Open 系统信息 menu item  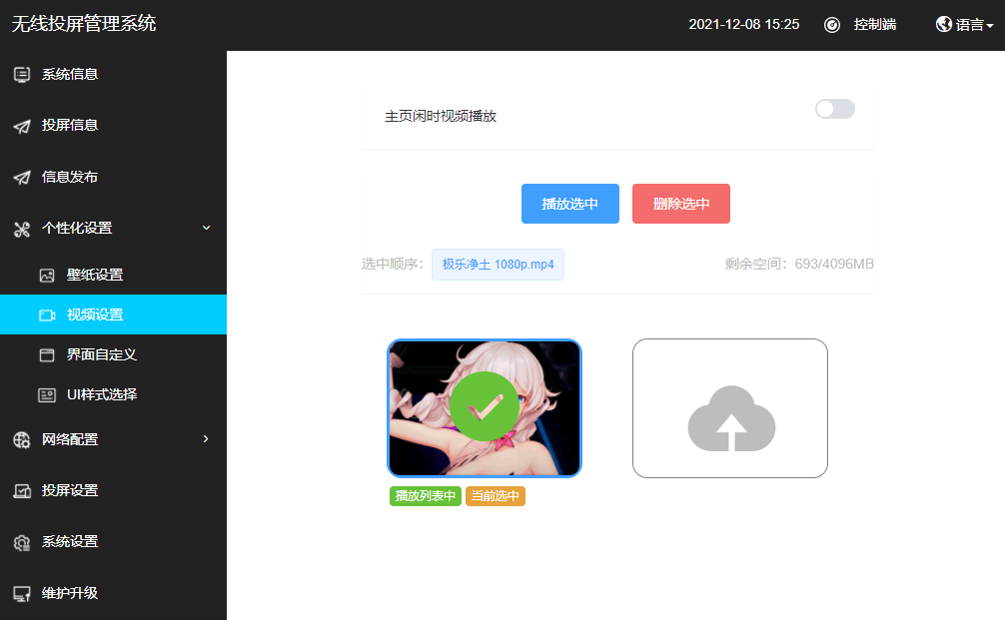click(x=114, y=74)
